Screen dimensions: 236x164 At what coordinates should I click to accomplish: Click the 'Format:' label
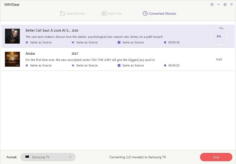tap(12, 157)
